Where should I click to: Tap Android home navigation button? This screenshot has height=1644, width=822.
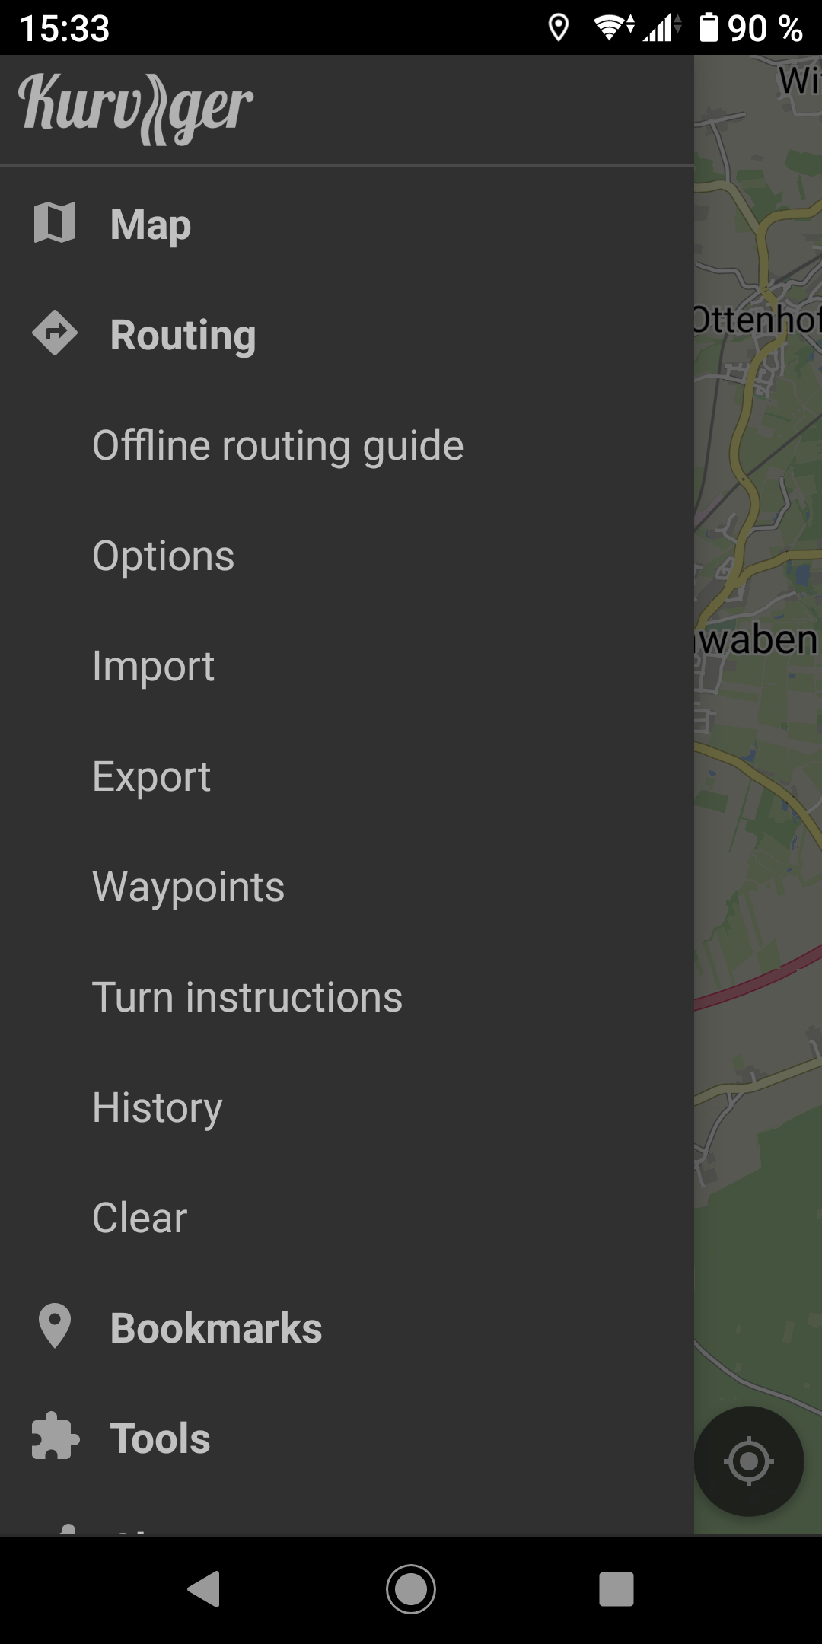pyautogui.click(x=411, y=1589)
